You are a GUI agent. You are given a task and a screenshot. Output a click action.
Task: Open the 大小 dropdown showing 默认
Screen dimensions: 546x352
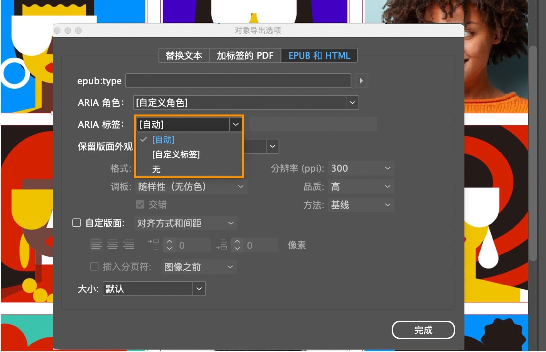point(199,289)
